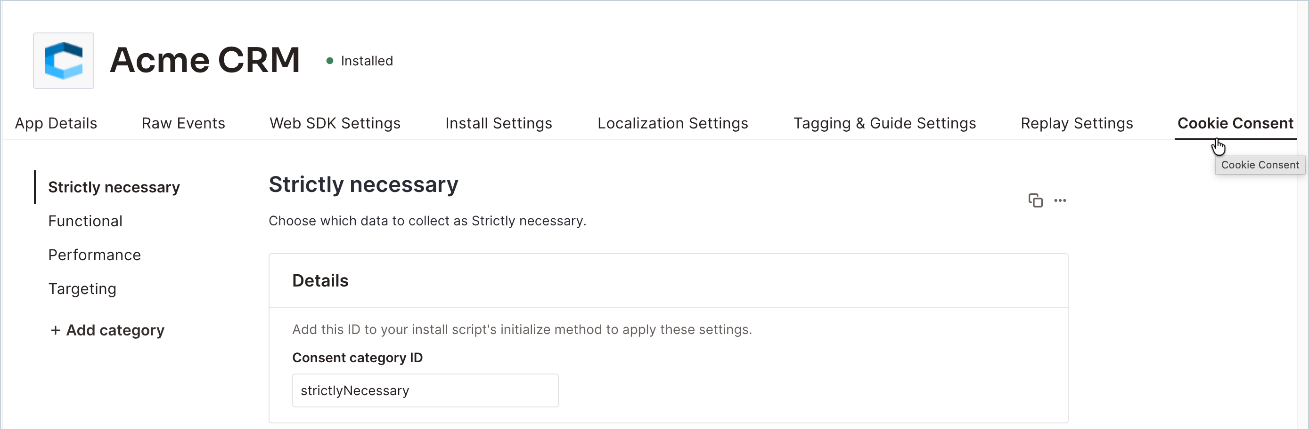The width and height of the screenshot is (1309, 430).
Task: Go to Web SDK Settings tab
Action: pyautogui.click(x=335, y=123)
